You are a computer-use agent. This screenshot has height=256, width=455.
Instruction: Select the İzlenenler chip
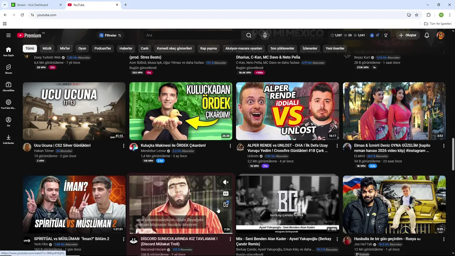[310, 48]
